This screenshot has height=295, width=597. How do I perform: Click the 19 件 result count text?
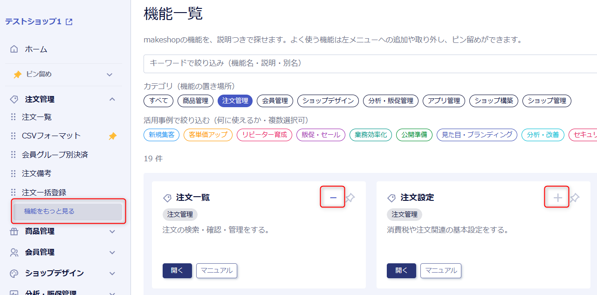click(153, 158)
